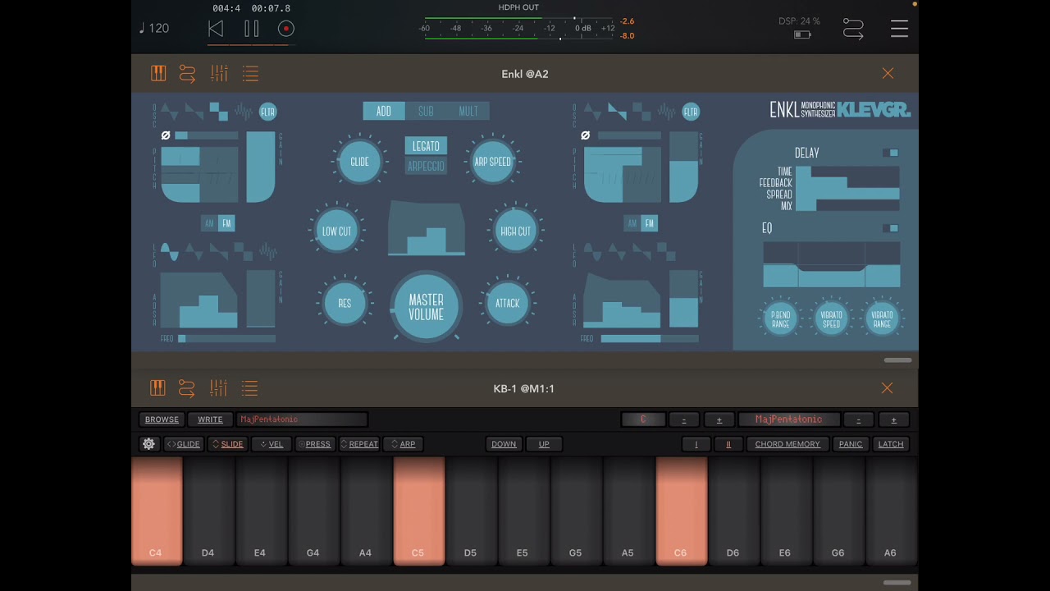This screenshot has height=591, width=1050.
Task: Select sawtooth waveform on the right oscillator
Action: pos(617,110)
